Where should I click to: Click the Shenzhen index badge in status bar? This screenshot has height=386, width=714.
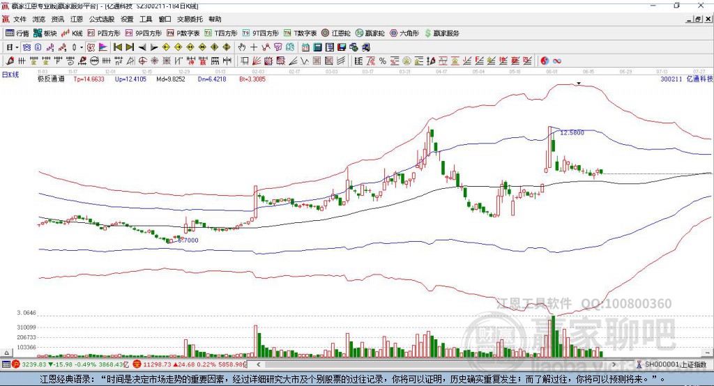137,364
